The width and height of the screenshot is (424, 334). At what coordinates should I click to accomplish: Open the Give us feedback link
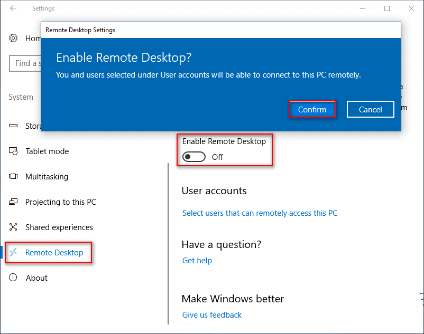(x=211, y=315)
